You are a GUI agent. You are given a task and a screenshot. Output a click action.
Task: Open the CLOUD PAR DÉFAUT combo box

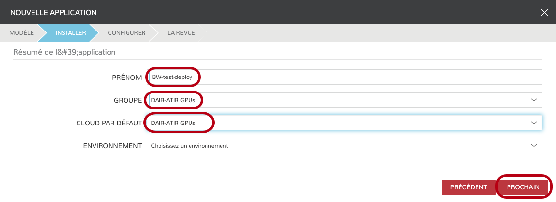[339, 123]
